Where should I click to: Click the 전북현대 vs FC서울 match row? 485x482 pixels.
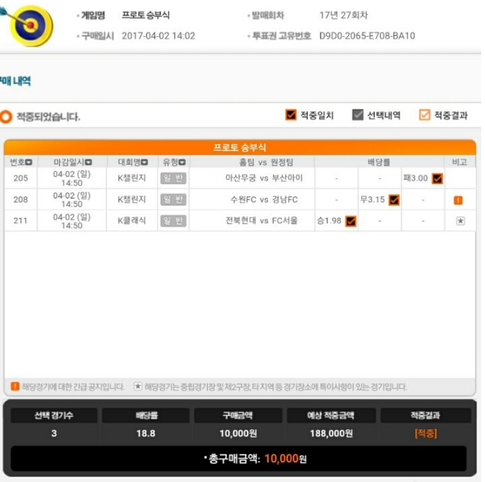coord(239,221)
